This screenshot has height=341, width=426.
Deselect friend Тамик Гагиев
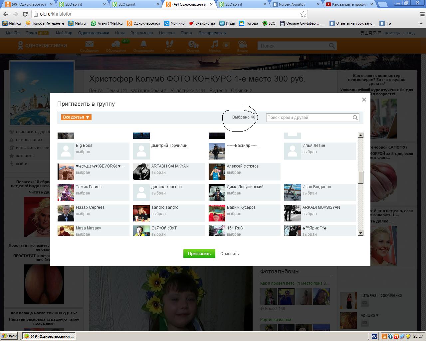[93, 192]
